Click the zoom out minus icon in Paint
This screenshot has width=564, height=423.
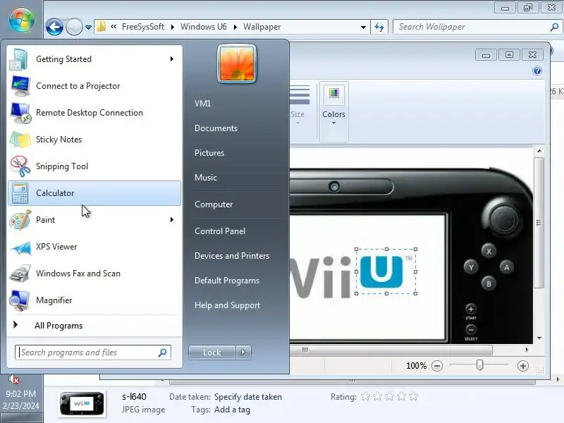click(437, 366)
